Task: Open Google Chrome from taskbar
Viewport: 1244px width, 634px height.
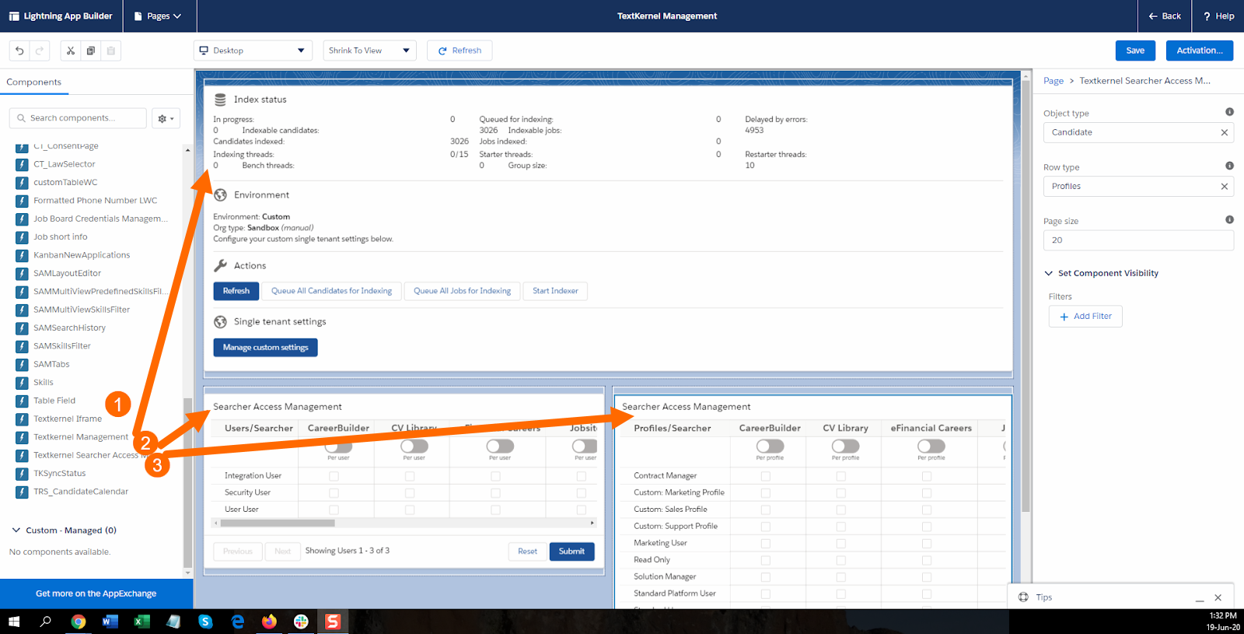Action: (x=78, y=622)
